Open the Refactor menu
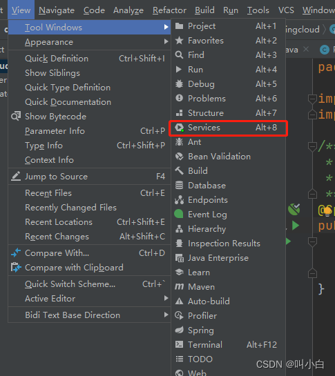Image resolution: width=335 pixels, height=376 pixels. 169,10
